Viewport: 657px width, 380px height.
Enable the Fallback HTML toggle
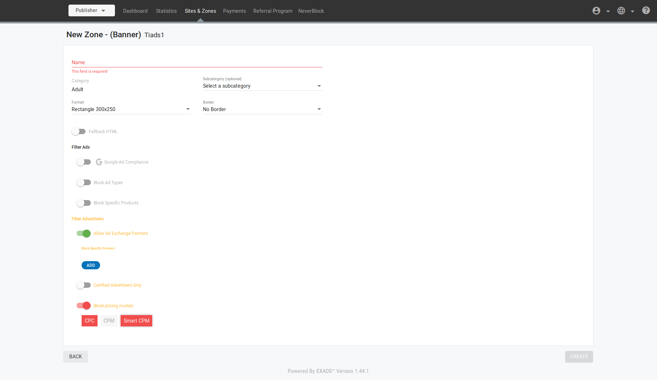[79, 131]
